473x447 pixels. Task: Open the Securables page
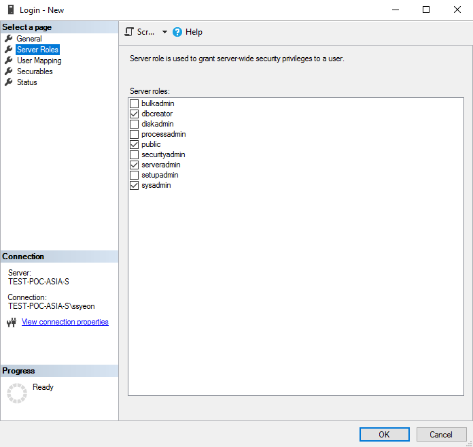(35, 71)
